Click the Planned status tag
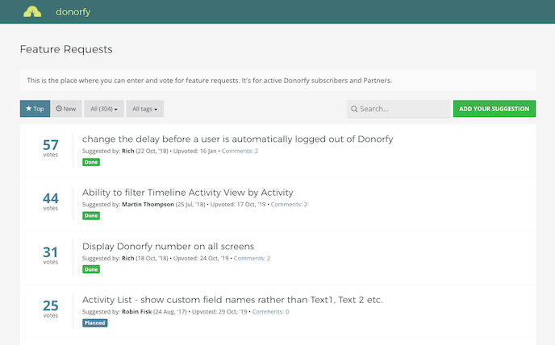Viewport: 555px width, 345px height. point(95,322)
